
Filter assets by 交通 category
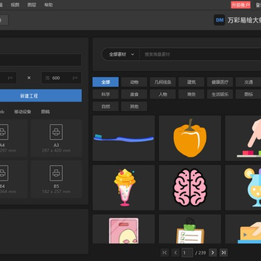249,82
